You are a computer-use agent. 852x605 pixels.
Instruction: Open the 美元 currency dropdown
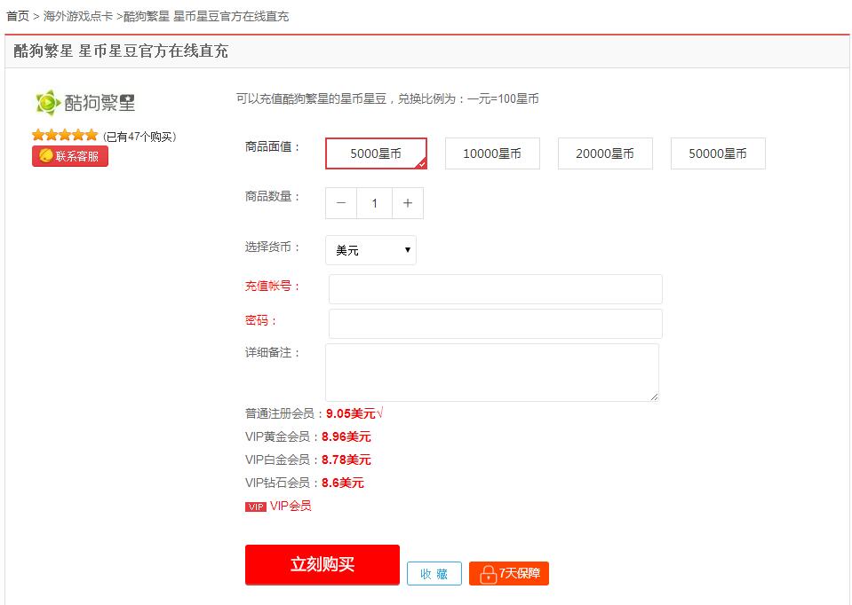pos(370,250)
